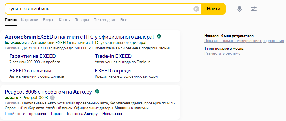Select the Товары tab
The width and height of the screenshot is (286, 121).
tap(82, 20)
